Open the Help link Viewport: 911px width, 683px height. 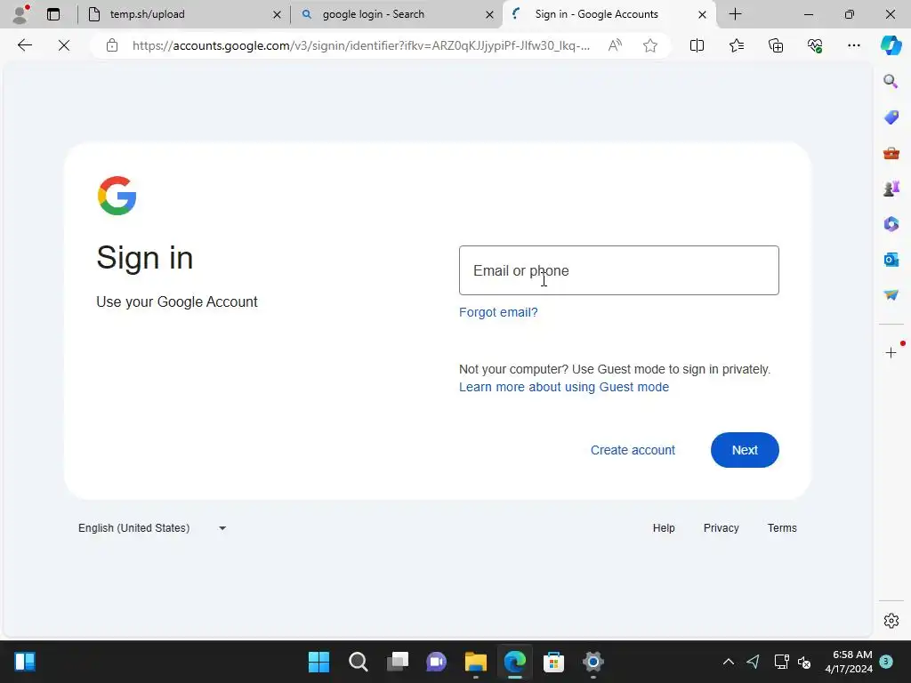(x=664, y=528)
